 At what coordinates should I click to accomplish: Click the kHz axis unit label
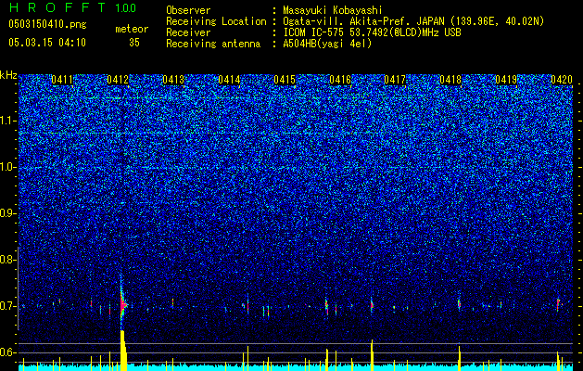click(8, 75)
